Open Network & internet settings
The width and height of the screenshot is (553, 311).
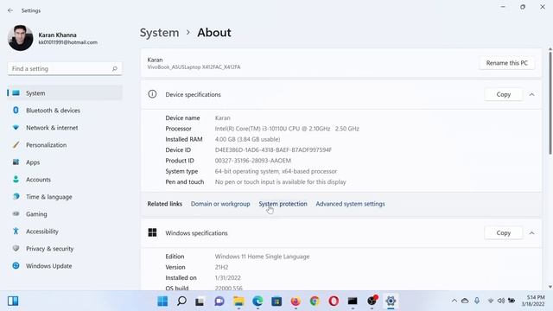(x=65, y=128)
